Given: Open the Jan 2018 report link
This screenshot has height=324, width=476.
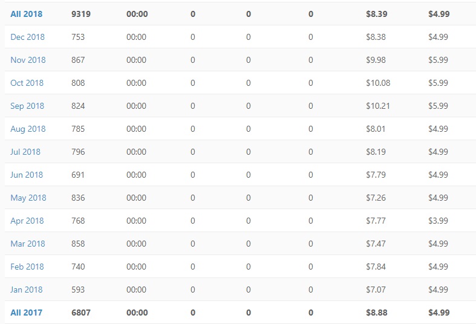Looking at the screenshot, I should (27, 290).
